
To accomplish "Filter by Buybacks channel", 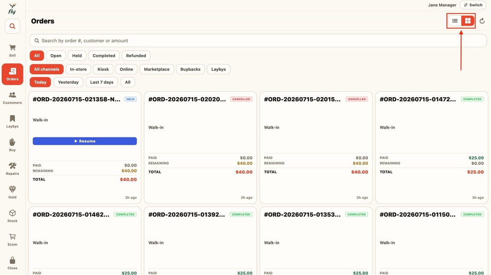I will click(190, 69).
